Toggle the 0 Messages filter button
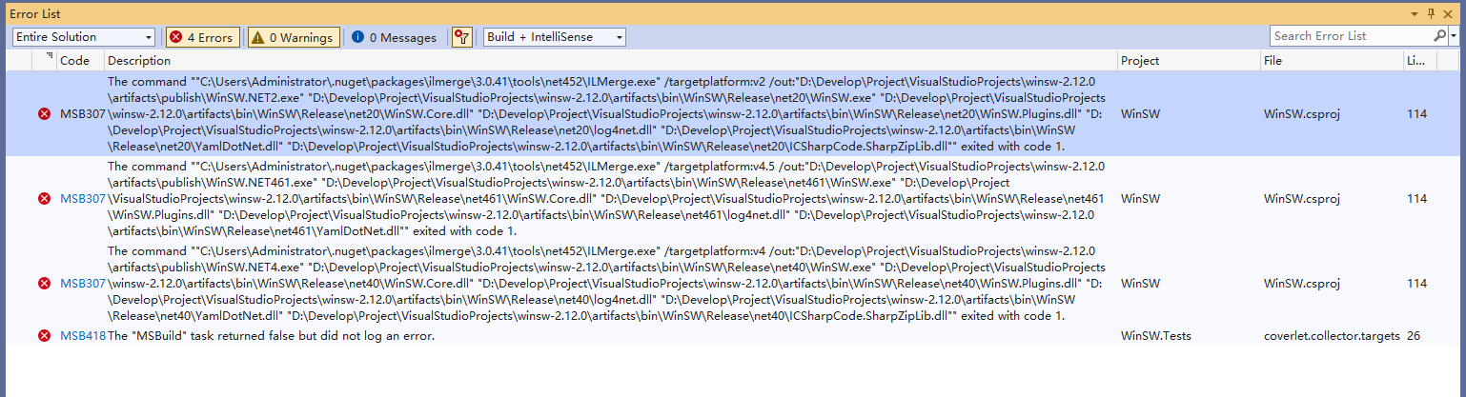Screen dimensions: 1466x397 coord(394,37)
